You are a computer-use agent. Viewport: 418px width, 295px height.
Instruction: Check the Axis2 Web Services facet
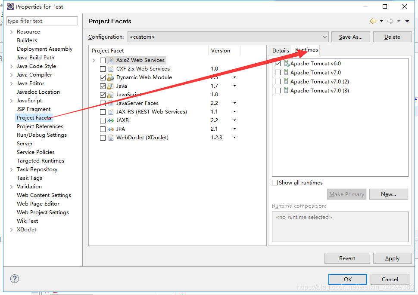pyautogui.click(x=103, y=60)
